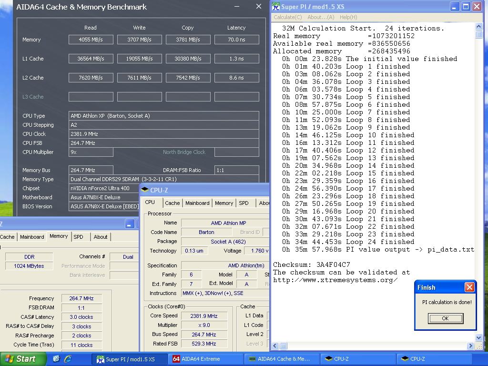Click the Super PI title bar icon
The image size is (488, 366).
(x=276, y=7)
